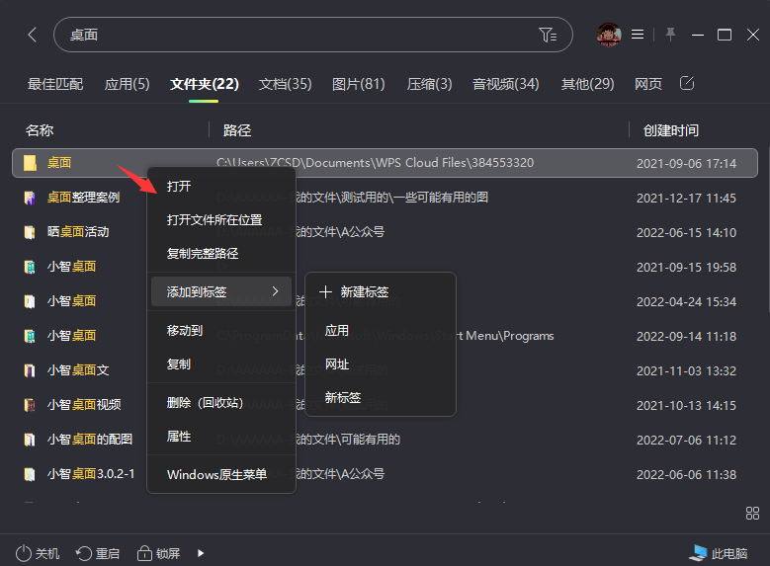Image resolution: width=770 pixels, height=566 pixels.
Task: Switch to the 压缩(3) tab
Action: click(429, 84)
